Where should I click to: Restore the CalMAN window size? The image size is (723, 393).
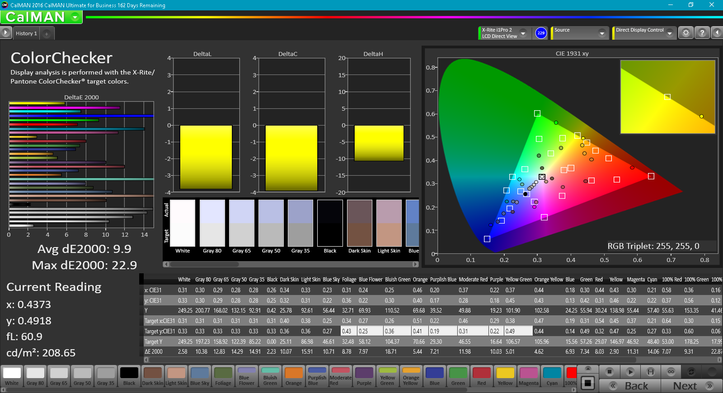(x=691, y=5)
